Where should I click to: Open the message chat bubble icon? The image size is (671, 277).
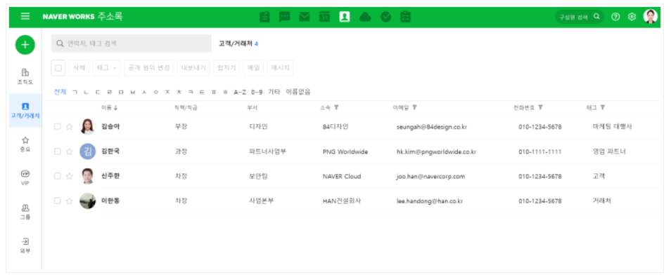click(x=284, y=17)
